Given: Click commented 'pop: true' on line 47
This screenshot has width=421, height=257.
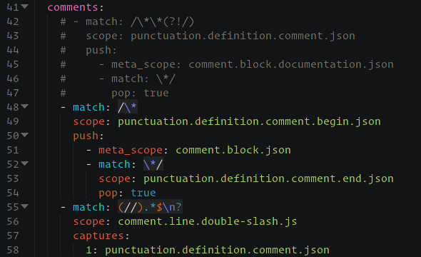Looking at the screenshot, I should point(140,94).
